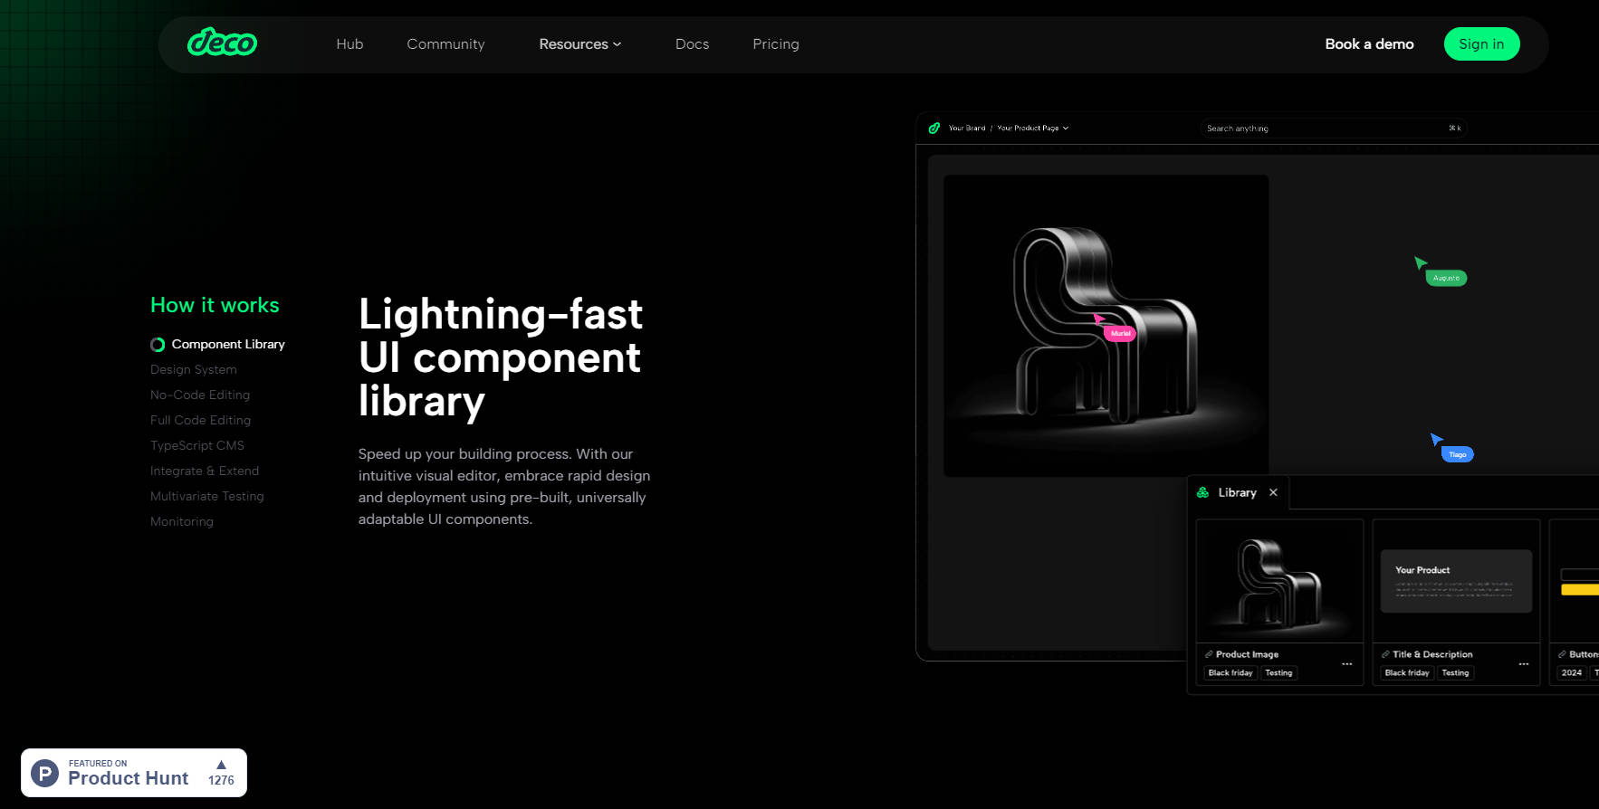Screen dimensions: 1599x809
Task: Select the Product Image chair thumbnail
Action: (x=1278, y=581)
